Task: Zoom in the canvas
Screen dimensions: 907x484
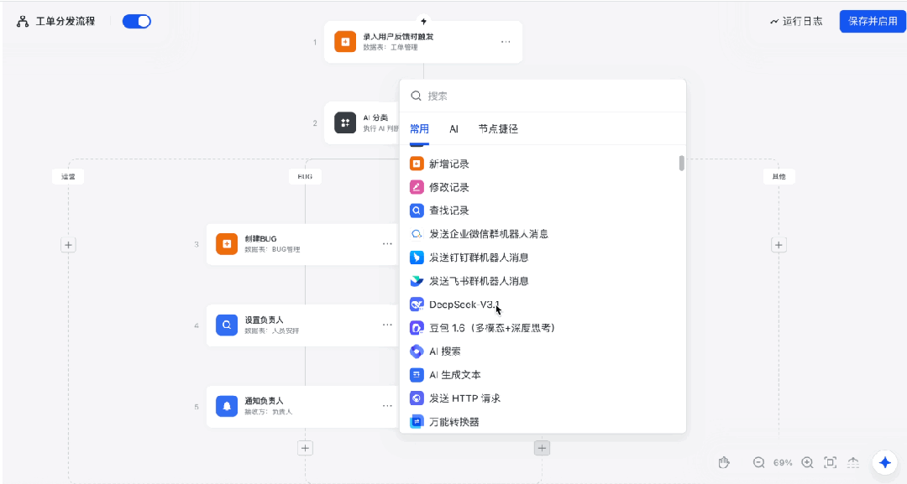Action: [808, 462]
